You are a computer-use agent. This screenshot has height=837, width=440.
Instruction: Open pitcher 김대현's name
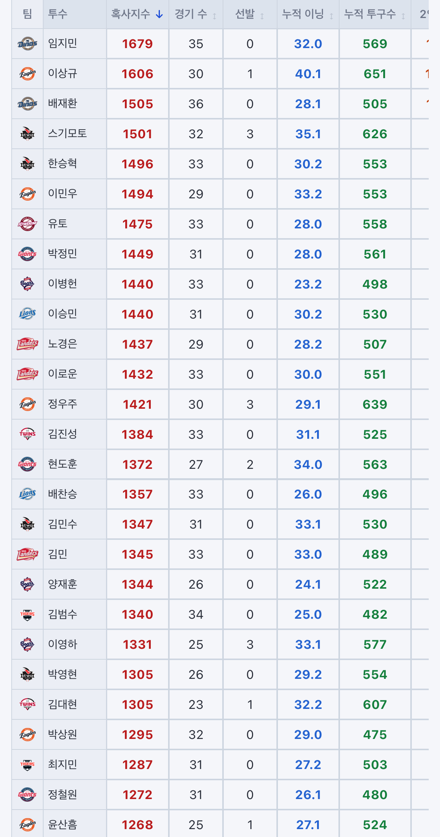coord(62,704)
